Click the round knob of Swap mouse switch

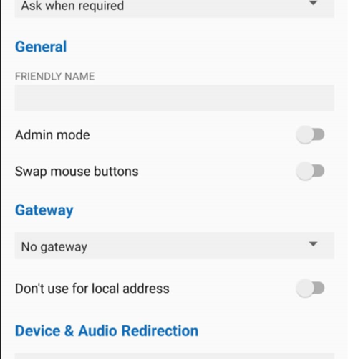(305, 171)
